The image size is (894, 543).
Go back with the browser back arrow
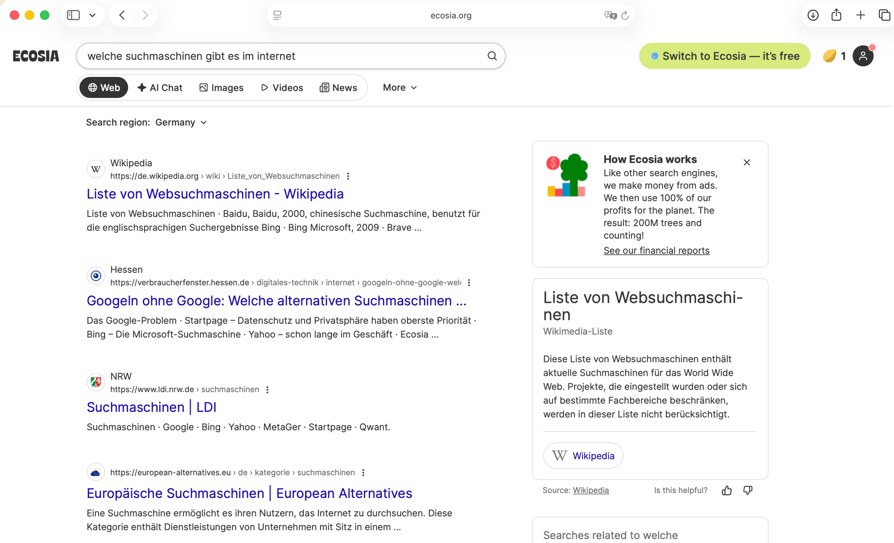click(122, 15)
